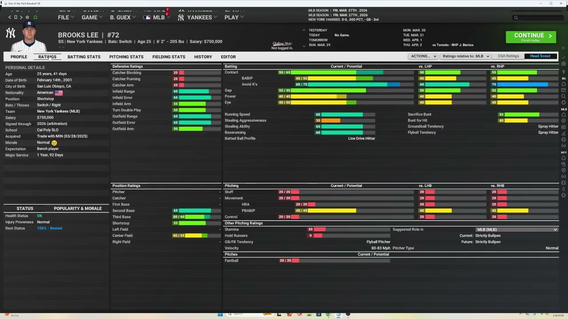Click the 'vs Toronto - RHP J. Berrios' game
Viewport: 568px width, 319px height.
pos(453,45)
